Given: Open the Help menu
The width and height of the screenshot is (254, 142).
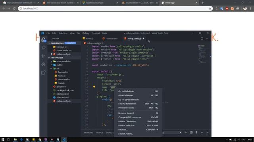Looking at the screenshot, I should [104, 33].
